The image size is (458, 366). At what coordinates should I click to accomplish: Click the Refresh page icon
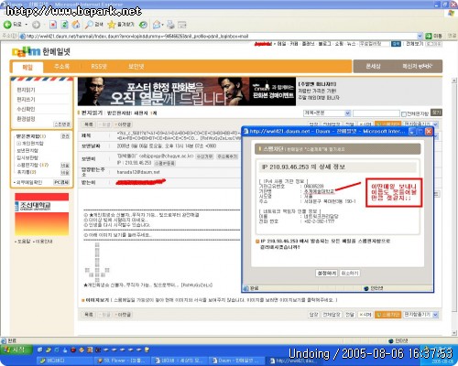pyautogui.click(x=64, y=25)
